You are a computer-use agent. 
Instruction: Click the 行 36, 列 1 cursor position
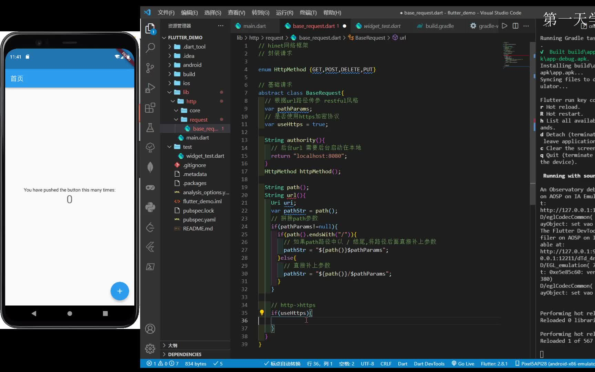(320, 363)
